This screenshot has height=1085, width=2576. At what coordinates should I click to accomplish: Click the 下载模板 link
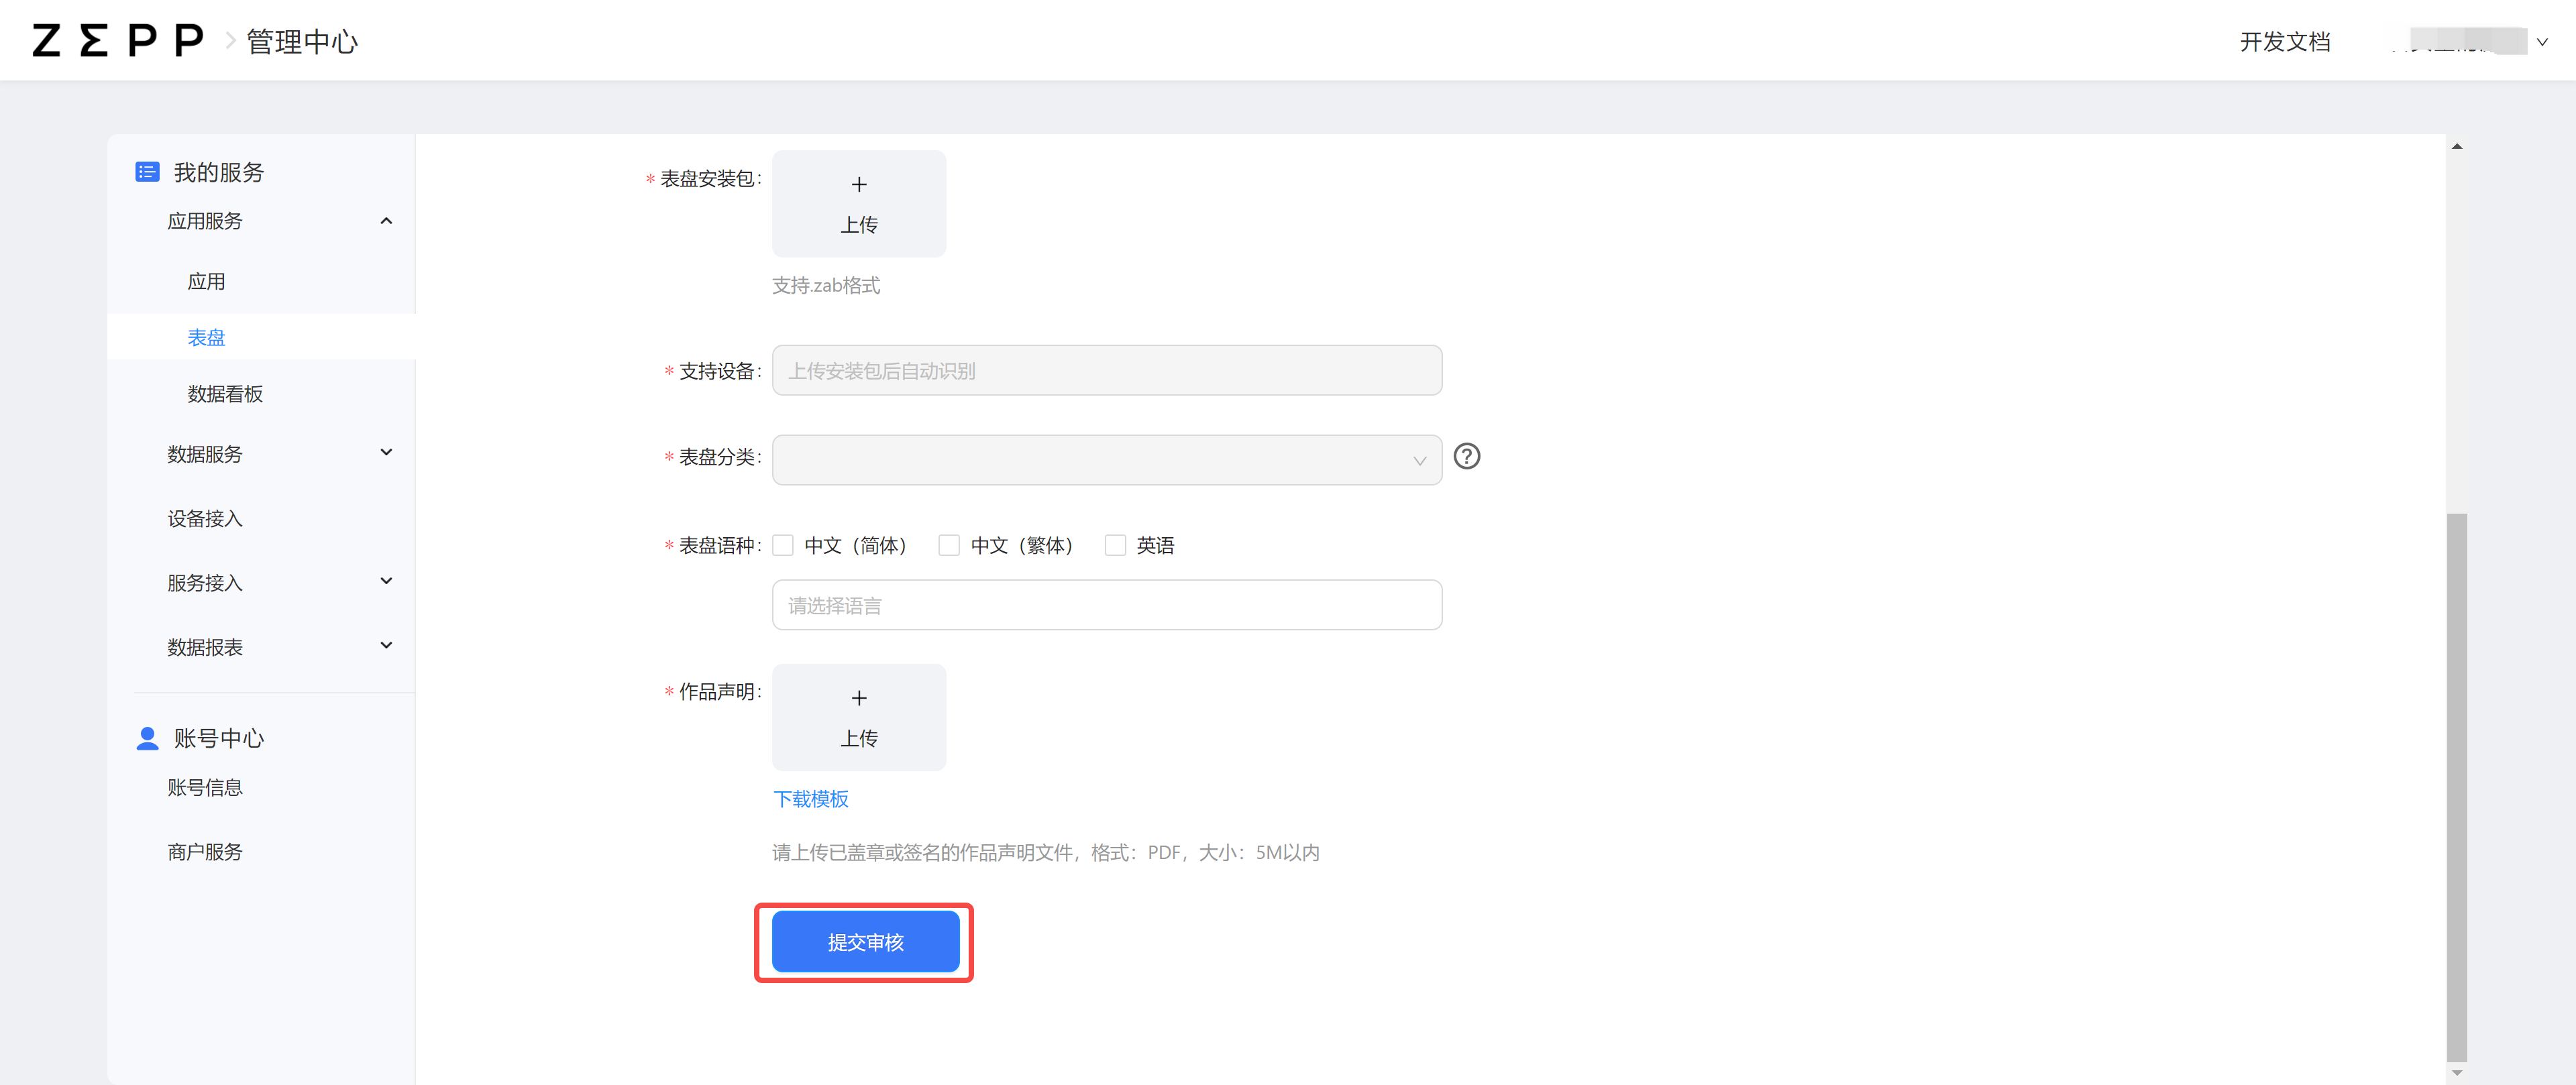(x=810, y=799)
